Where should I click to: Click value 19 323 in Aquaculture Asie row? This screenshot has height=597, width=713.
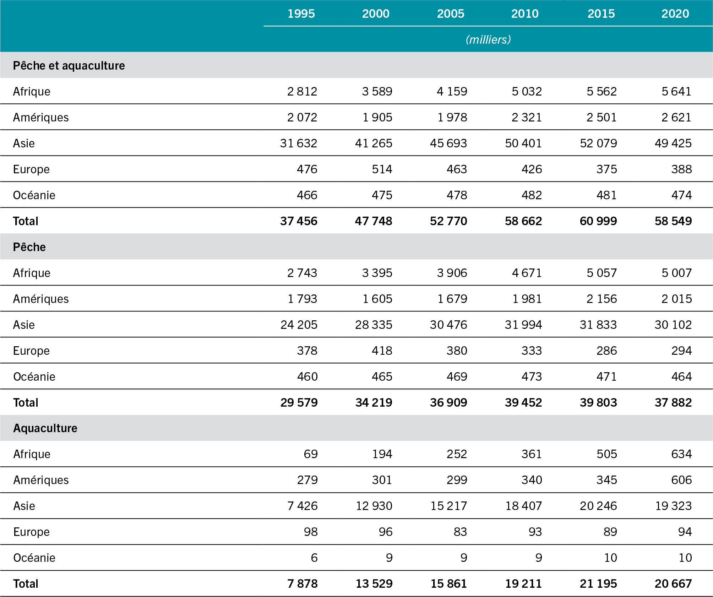coord(674,506)
